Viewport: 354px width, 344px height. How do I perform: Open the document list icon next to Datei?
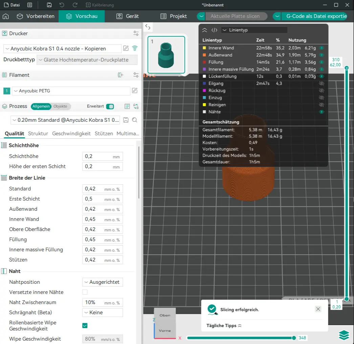29,5
